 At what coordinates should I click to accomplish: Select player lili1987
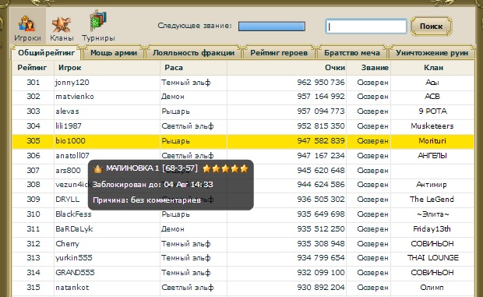tap(69, 126)
